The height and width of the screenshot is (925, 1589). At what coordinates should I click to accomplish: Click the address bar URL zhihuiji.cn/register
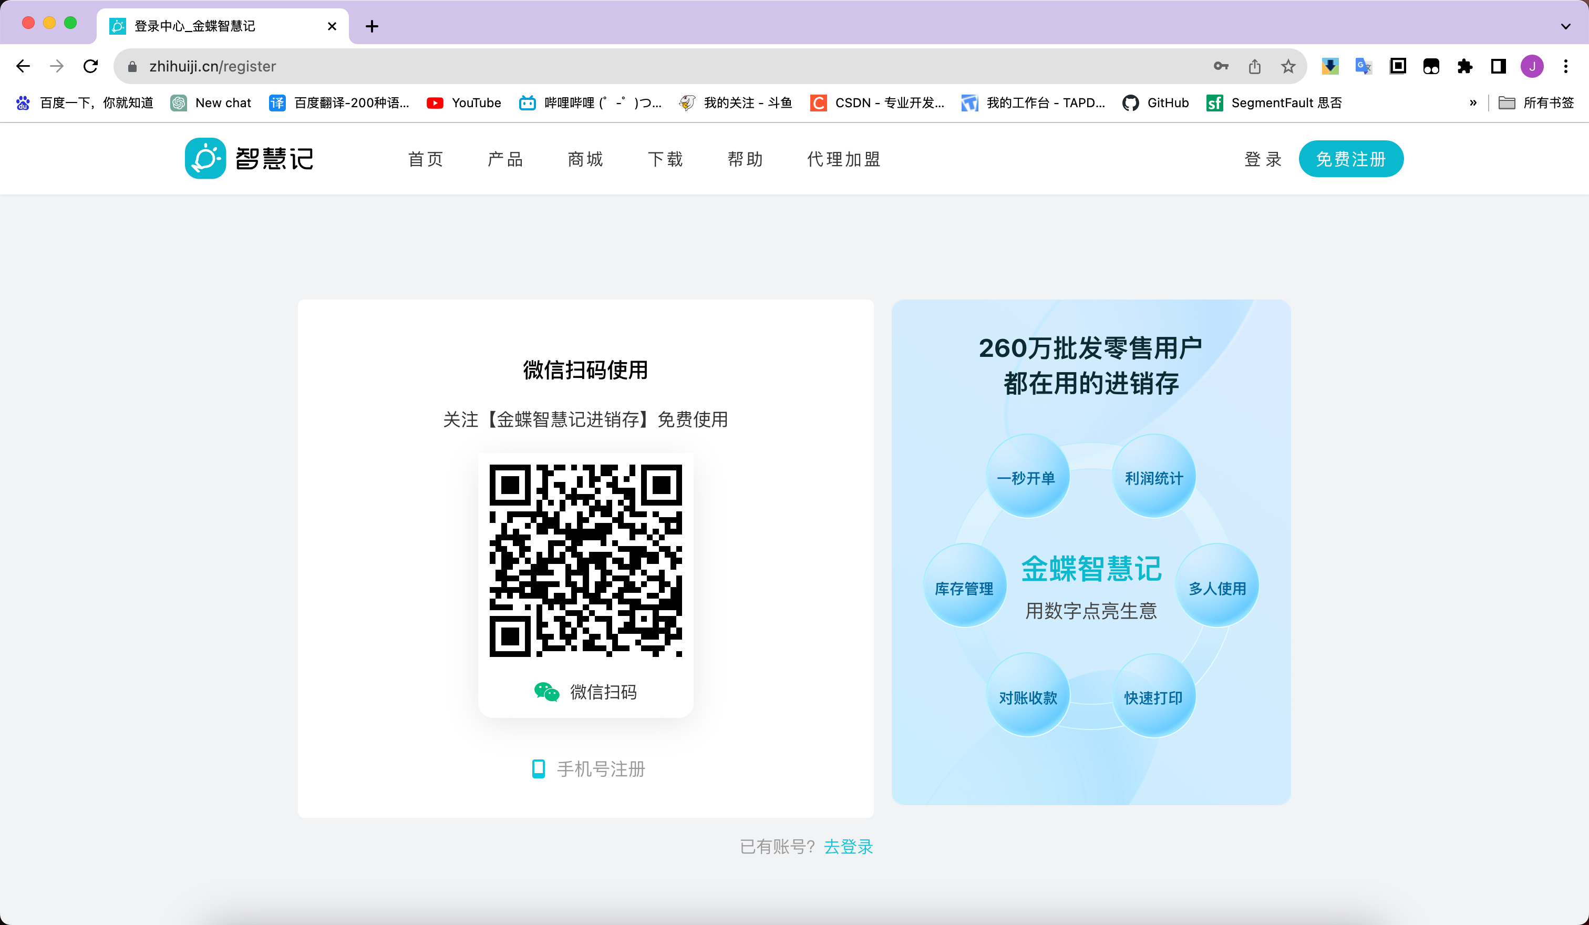pyautogui.click(x=212, y=66)
